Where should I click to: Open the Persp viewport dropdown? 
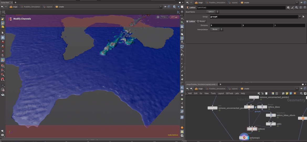(x=164, y=17)
